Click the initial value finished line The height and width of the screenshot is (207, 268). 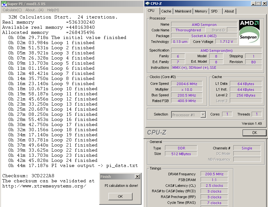click(x=67, y=37)
